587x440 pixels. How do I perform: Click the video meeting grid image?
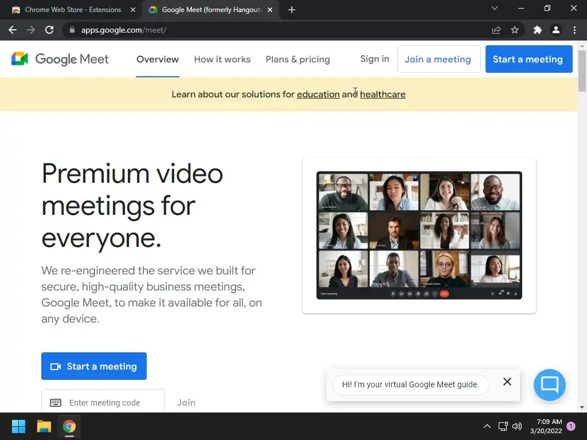(x=419, y=235)
